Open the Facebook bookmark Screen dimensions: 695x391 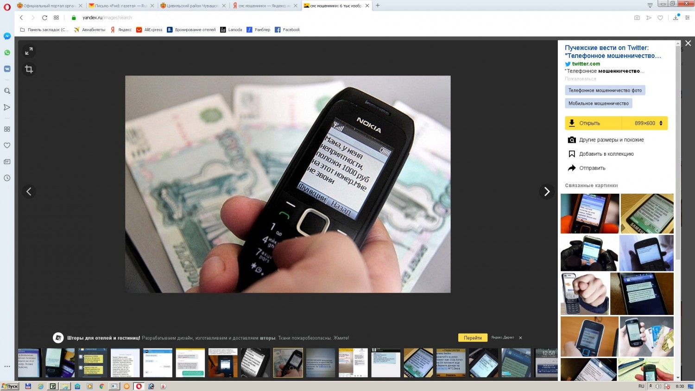click(x=287, y=30)
